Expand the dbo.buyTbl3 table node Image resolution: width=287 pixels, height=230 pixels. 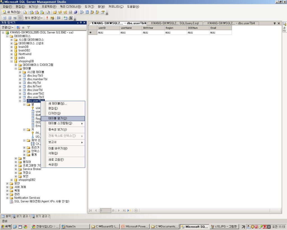pyautogui.click(x=20, y=76)
